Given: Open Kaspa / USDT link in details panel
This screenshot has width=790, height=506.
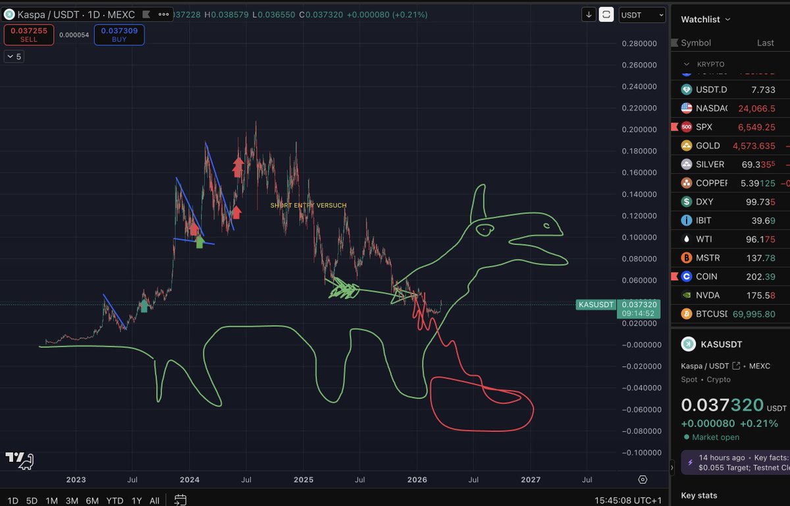Looking at the screenshot, I should [x=706, y=366].
